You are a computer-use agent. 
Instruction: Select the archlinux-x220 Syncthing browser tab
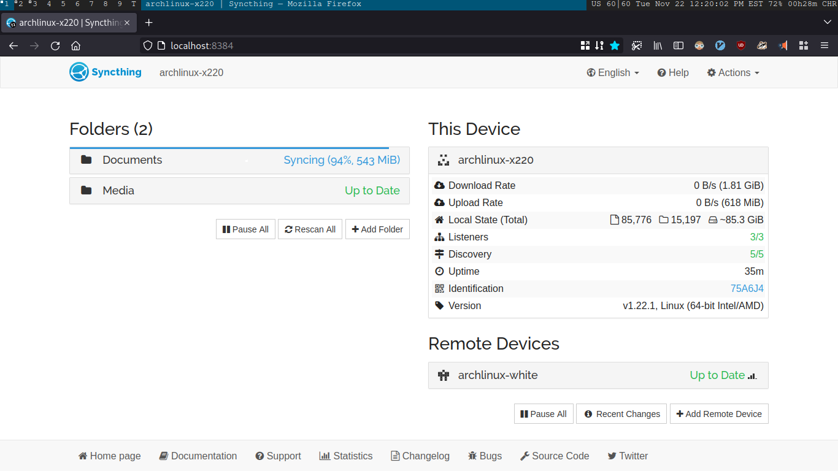click(x=68, y=23)
